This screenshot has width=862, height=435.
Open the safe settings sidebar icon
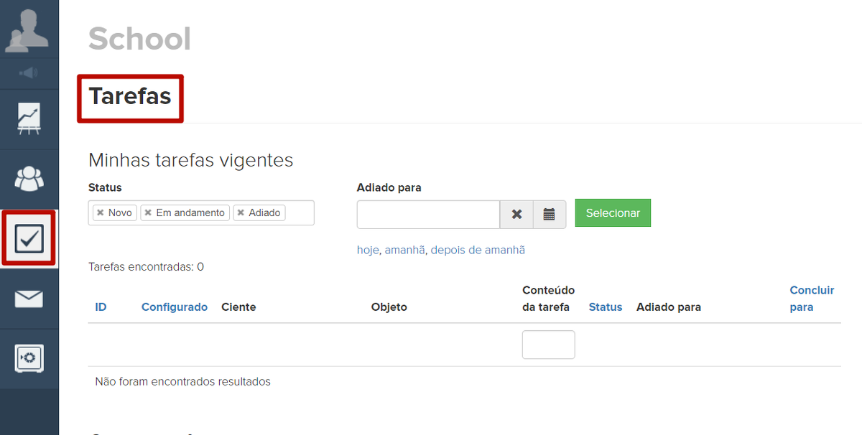(29, 358)
